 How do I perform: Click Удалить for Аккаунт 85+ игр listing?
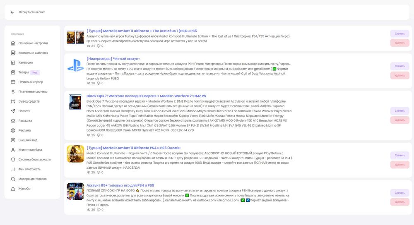[400, 202]
